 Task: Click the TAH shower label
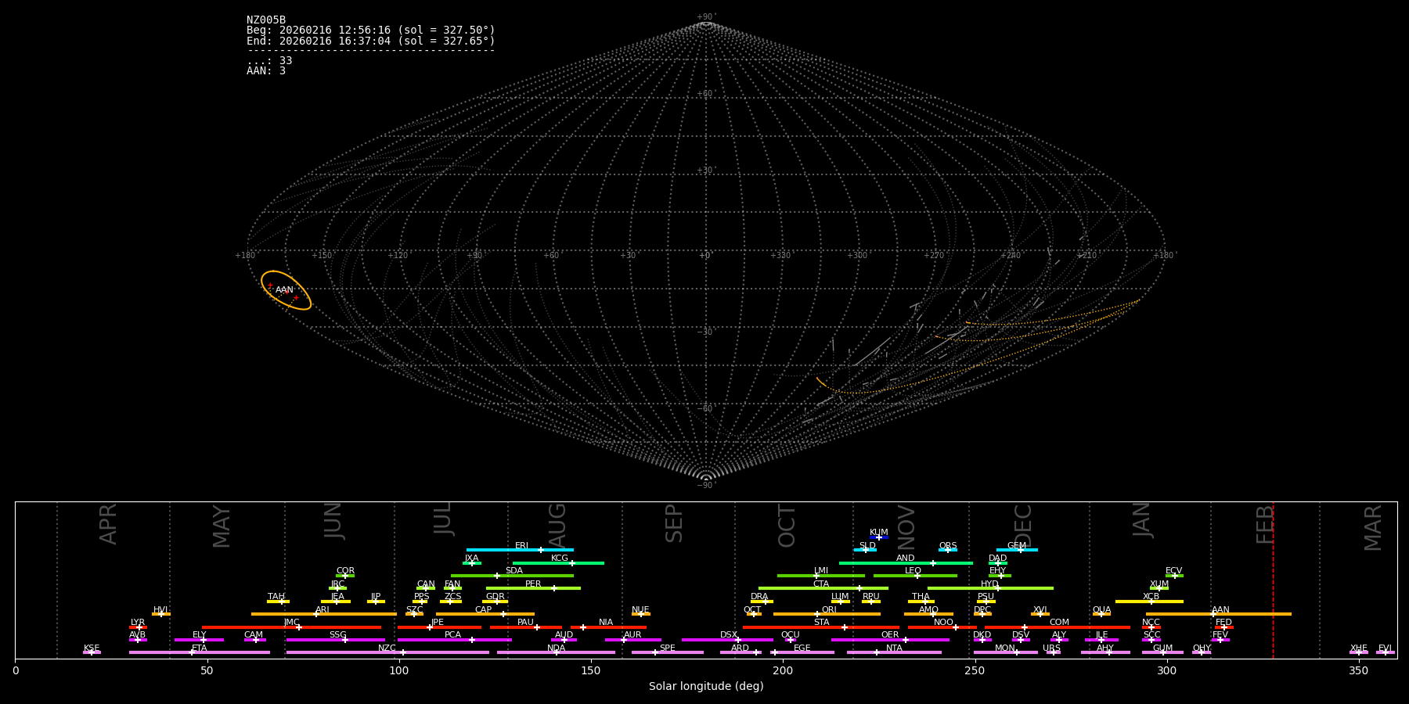[x=276, y=597]
